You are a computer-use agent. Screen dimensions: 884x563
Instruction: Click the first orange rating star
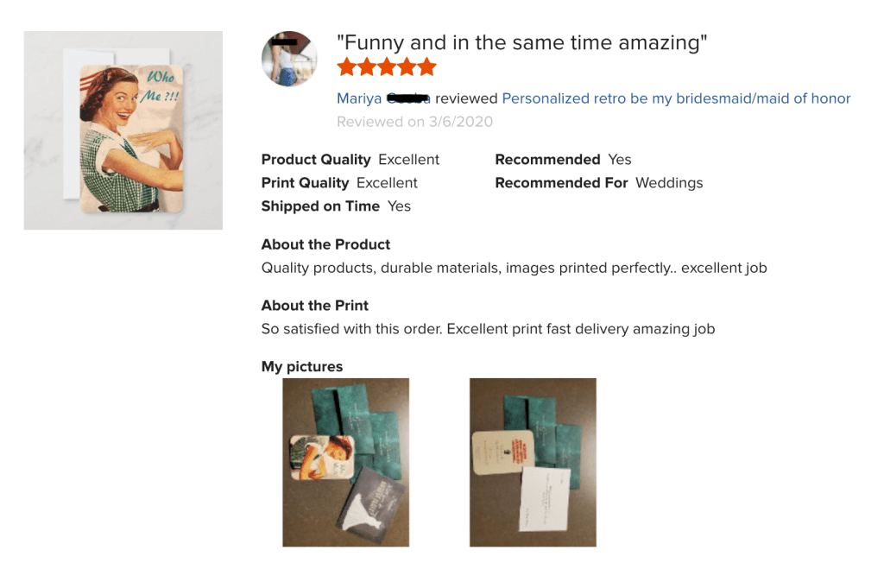(347, 67)
